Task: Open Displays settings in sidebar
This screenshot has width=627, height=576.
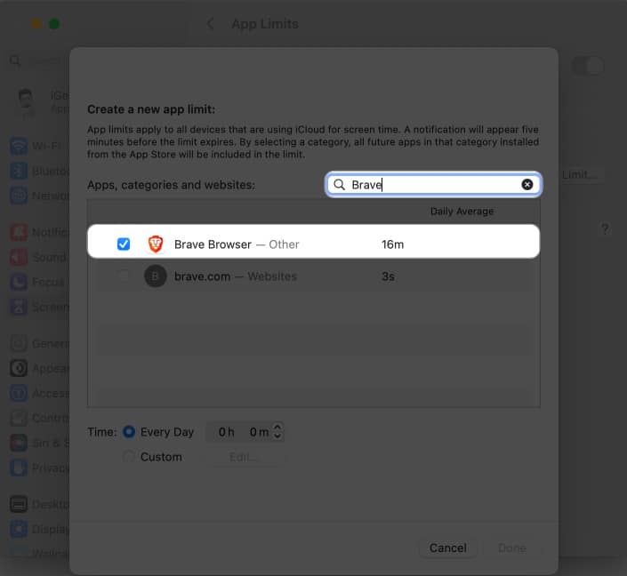Action: tap(38, 529)
